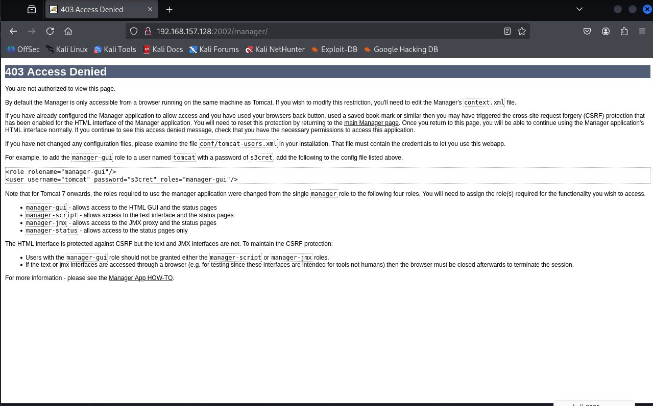This screenshot has width=653, height=406.
Task: Open the tracking protection shield icon
Action: pyautogui.click(x=134, y=31)
